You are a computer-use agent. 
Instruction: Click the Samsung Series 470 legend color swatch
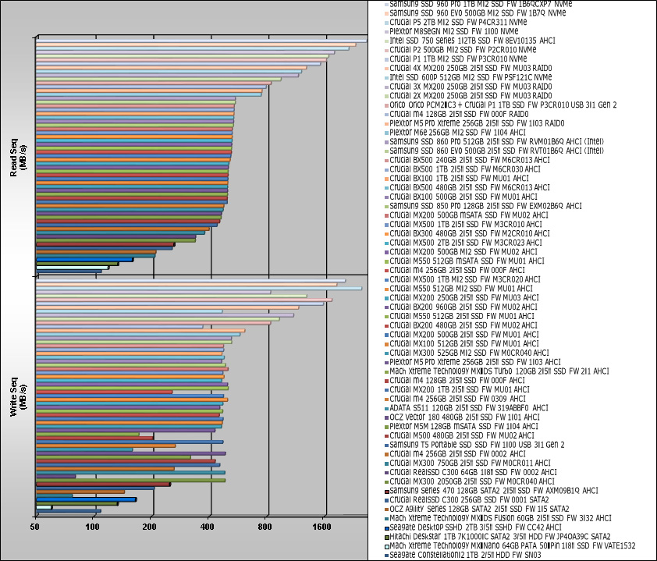[387, 492]
